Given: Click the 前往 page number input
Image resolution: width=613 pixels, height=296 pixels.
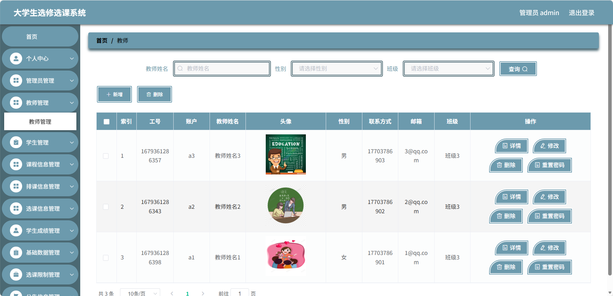Looking at the screenshot, I should click(239, 293).
